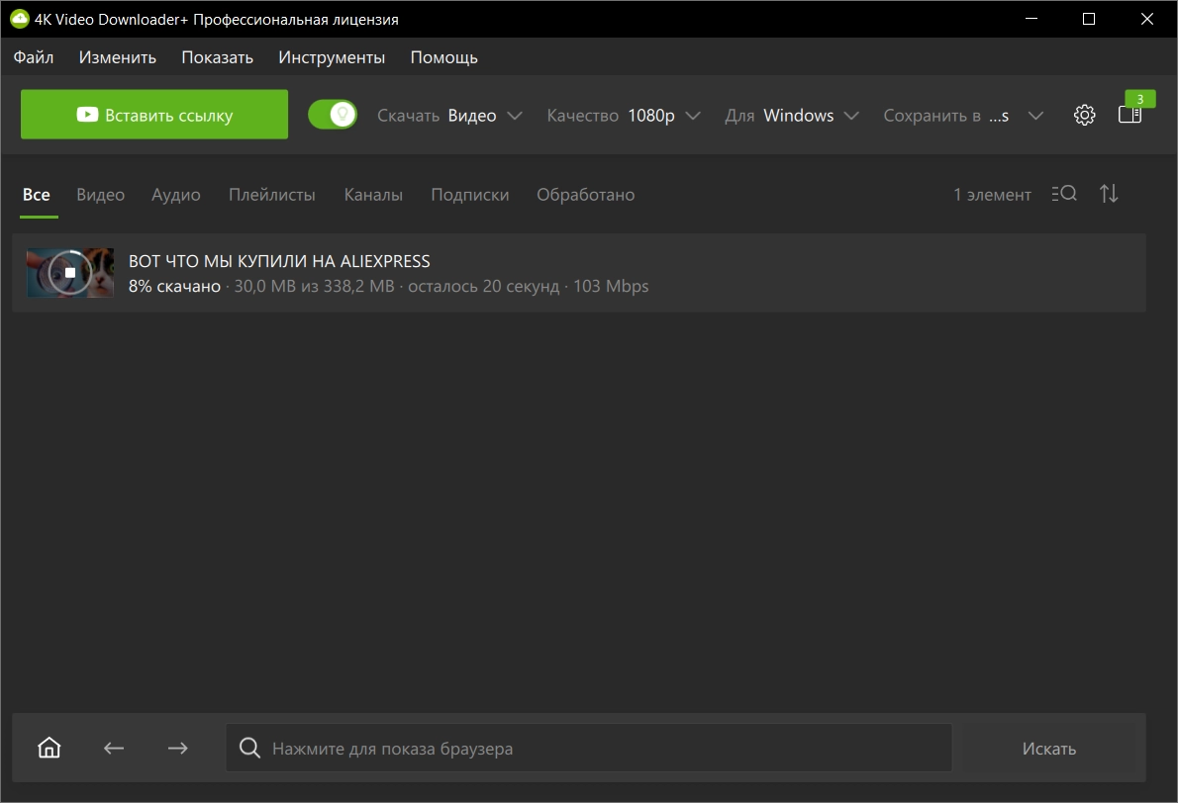Click the 8% скачано status text

pos(174,286)
